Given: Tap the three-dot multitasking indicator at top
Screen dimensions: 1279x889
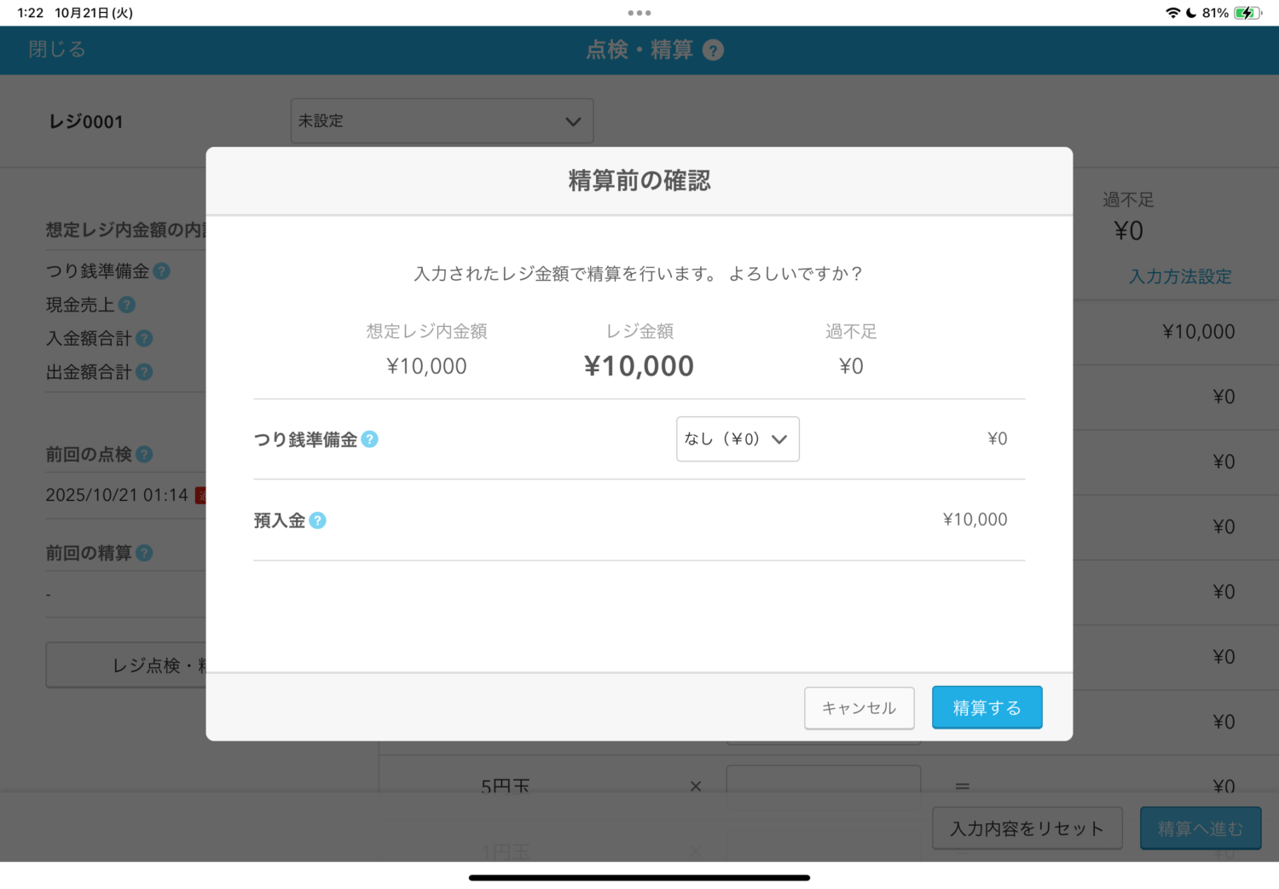Looking at the screenshot, I should [x=639, y=13].
